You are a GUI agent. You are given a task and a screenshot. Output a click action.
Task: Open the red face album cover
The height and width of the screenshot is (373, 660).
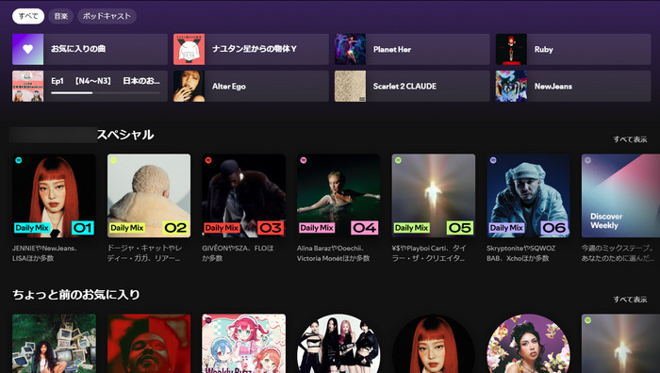tap(149, 343)
